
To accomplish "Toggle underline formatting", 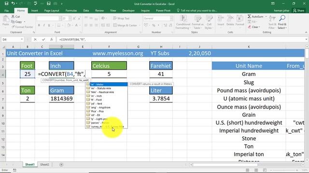I will pyautogui.click(x=49, y=25).
